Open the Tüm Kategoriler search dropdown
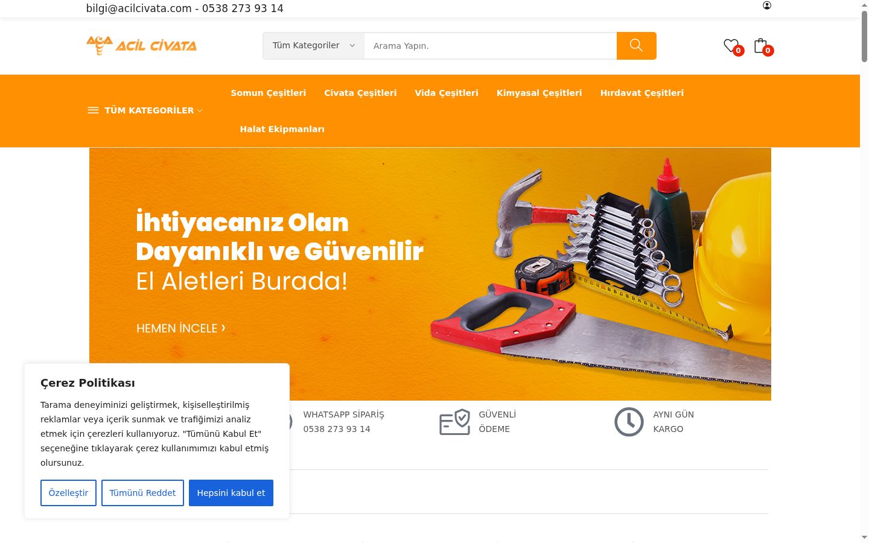 (314, 46)
